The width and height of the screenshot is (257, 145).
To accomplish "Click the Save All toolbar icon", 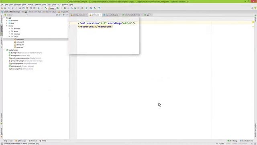I will point(5,8).
